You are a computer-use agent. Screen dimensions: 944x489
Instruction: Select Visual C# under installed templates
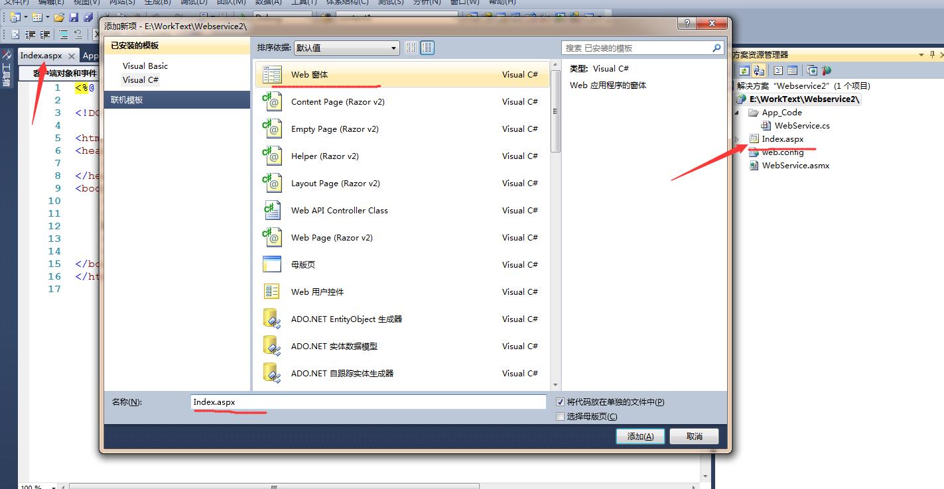click(141, 80)
